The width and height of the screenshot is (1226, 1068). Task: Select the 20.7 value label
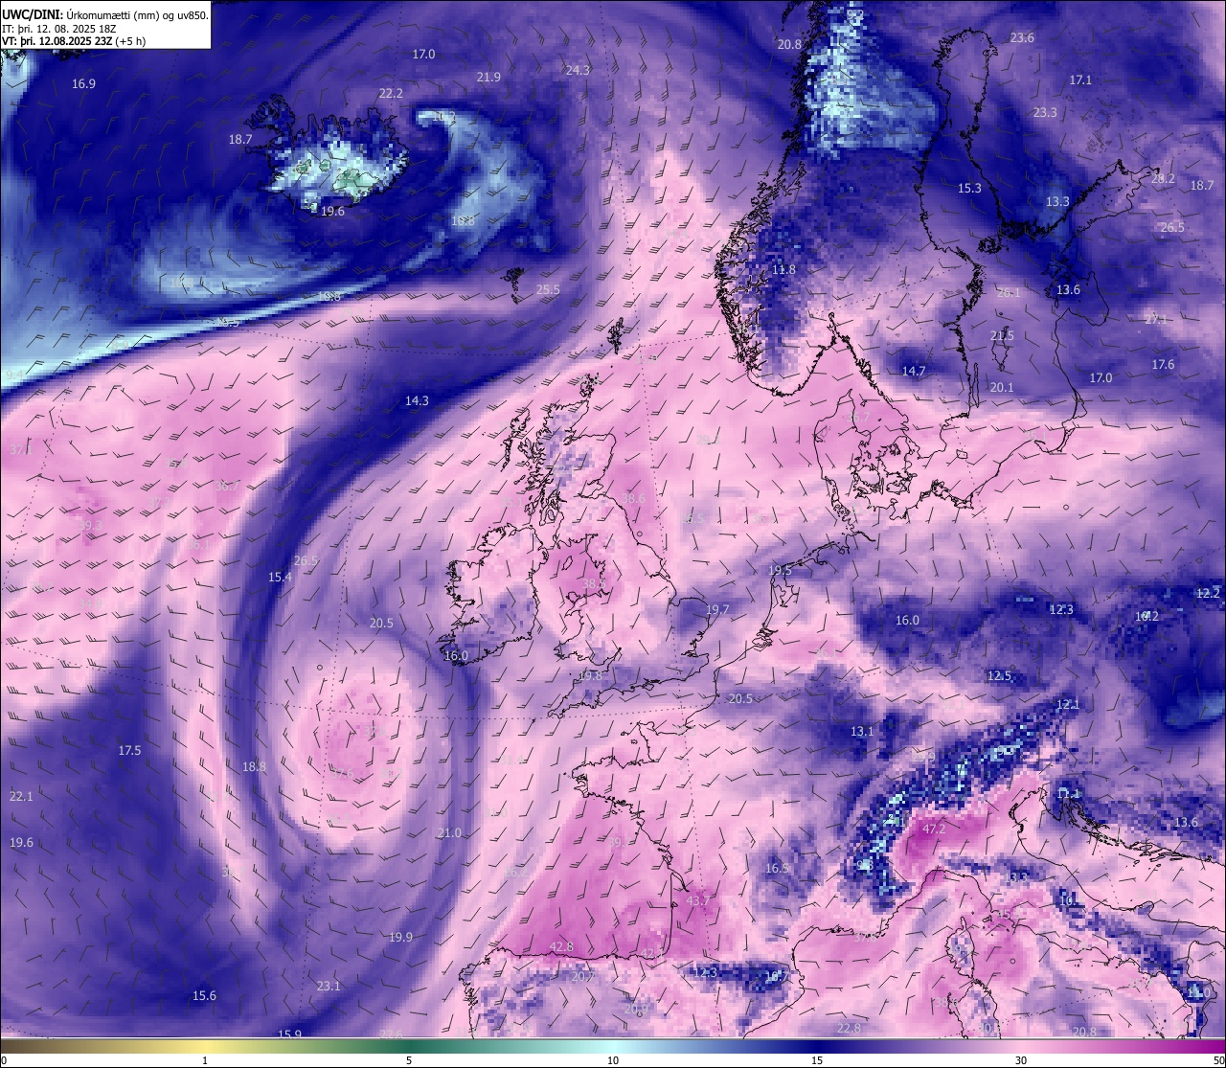(582, 977)
